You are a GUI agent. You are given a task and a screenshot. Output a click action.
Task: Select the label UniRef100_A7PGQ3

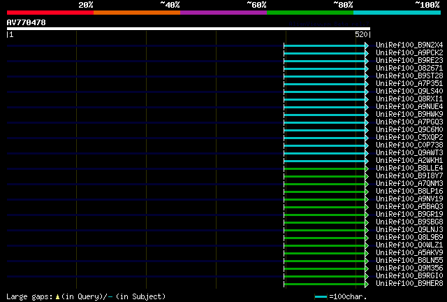(409, 122)
